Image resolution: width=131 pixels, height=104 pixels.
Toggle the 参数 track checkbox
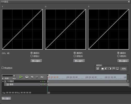coord(8,84)
